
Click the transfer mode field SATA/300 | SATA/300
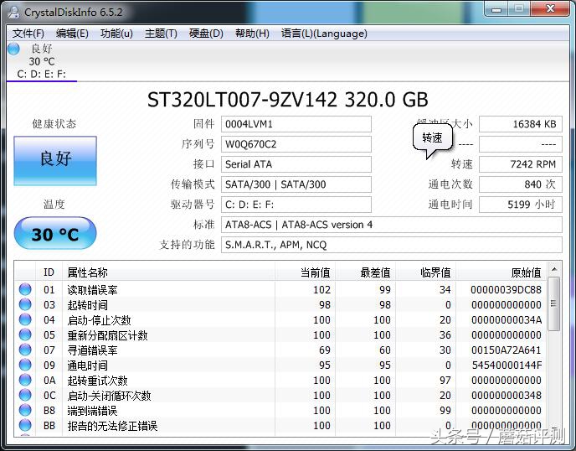[x=296, y=184]
